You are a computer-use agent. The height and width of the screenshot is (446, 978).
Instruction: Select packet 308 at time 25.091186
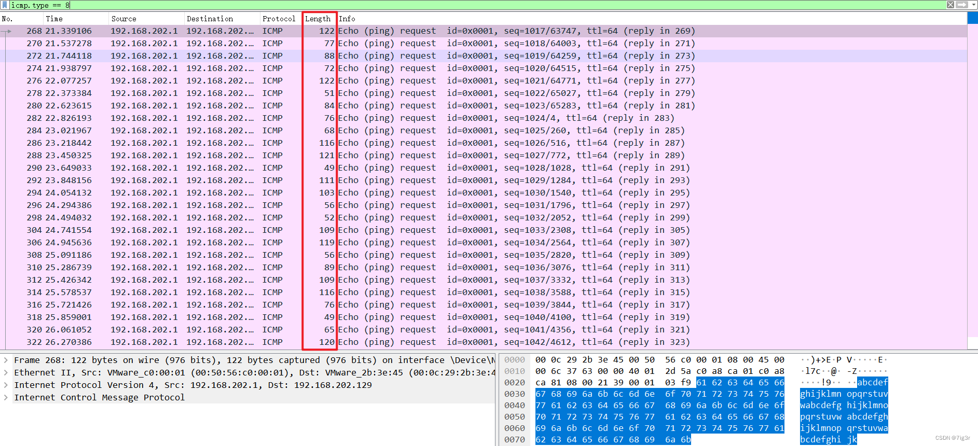pyautogui.click(x=484, y=255)
